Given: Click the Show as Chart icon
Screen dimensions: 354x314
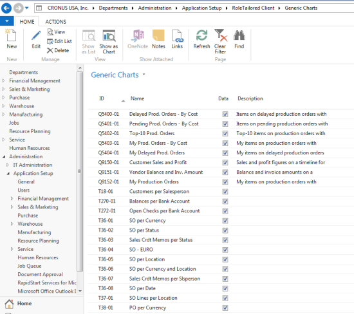Looking at the screenshot, I should 109,35.
